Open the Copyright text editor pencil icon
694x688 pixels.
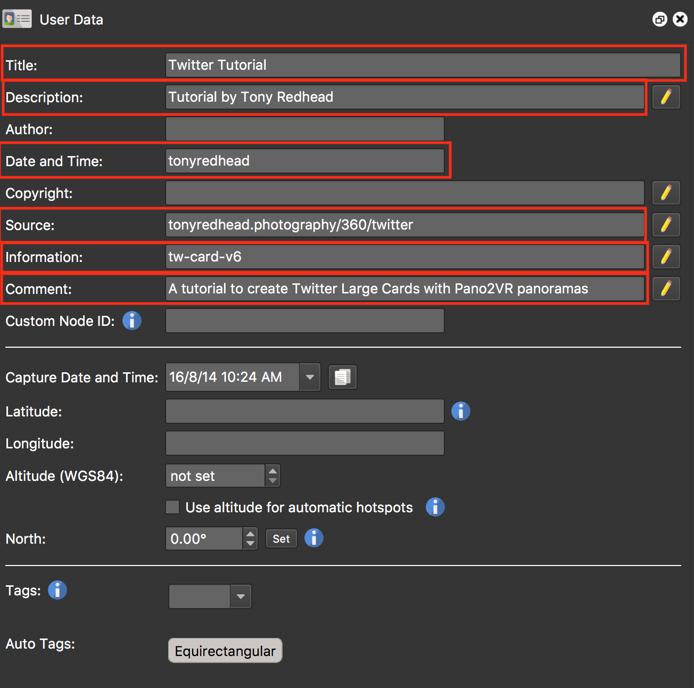pyautogui.click(x=666, y=193)
